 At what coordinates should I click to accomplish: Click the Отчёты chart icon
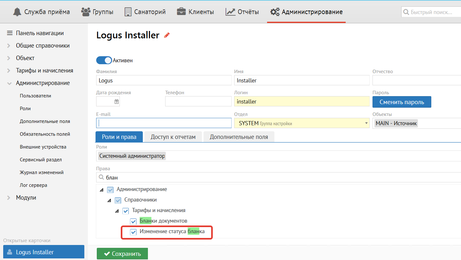[230, 12]
